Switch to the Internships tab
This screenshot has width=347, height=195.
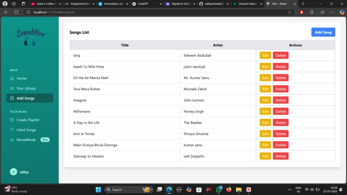tap(114, 4)
